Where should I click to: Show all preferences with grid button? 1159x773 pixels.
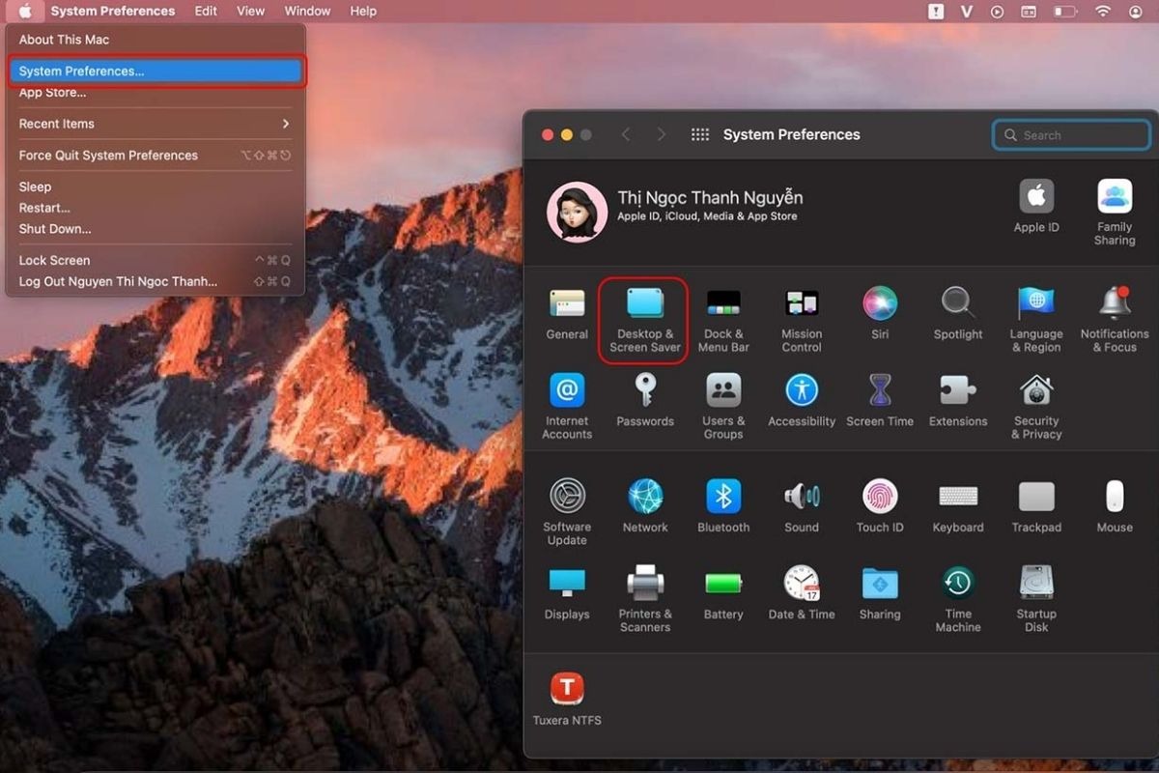click(700, 135)
